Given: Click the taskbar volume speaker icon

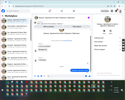Looking at the screenshot, I should (111, 90).
